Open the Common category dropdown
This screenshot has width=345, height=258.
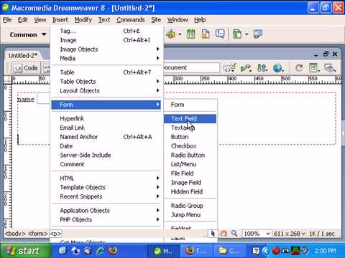pos(27,34)
